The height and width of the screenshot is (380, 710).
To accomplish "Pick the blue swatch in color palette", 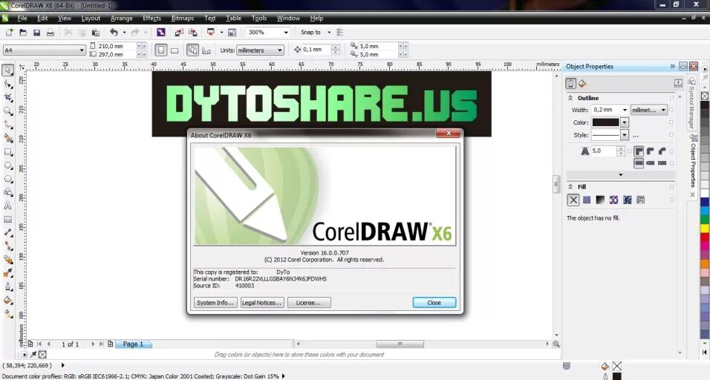I will click(705, 203).
